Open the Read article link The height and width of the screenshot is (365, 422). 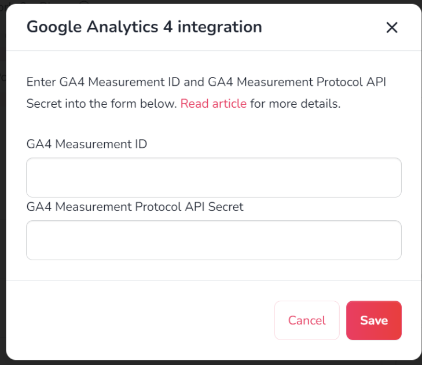(x=214, y=104)
